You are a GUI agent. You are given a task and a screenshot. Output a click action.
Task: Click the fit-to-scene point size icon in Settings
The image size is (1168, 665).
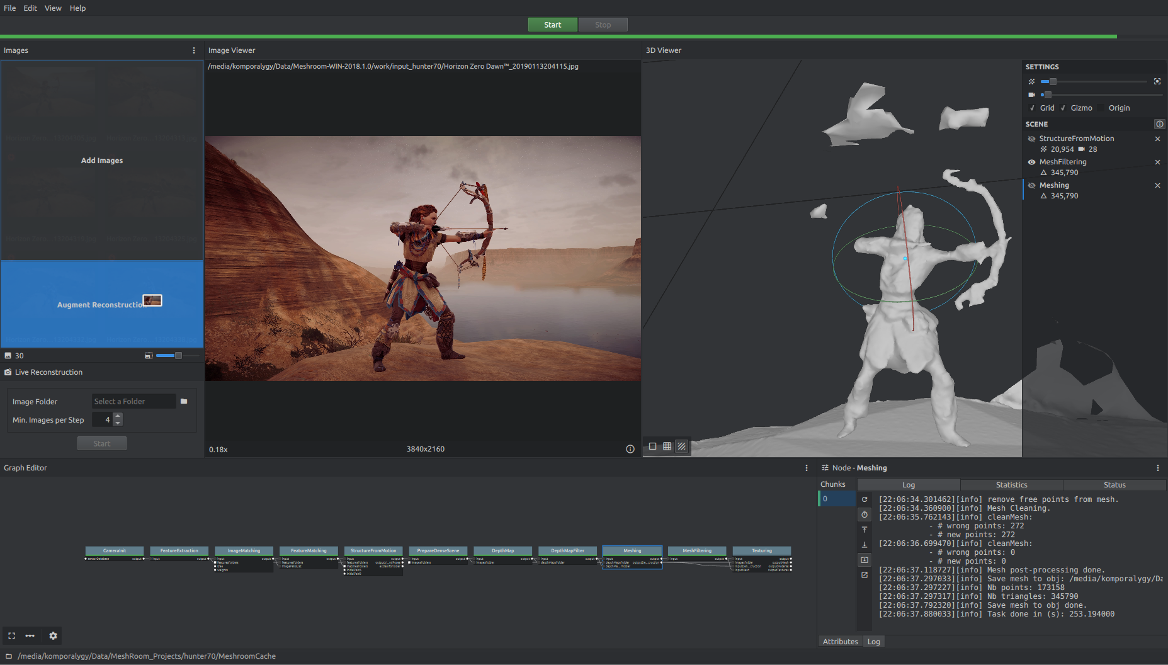click(1157, 81)
